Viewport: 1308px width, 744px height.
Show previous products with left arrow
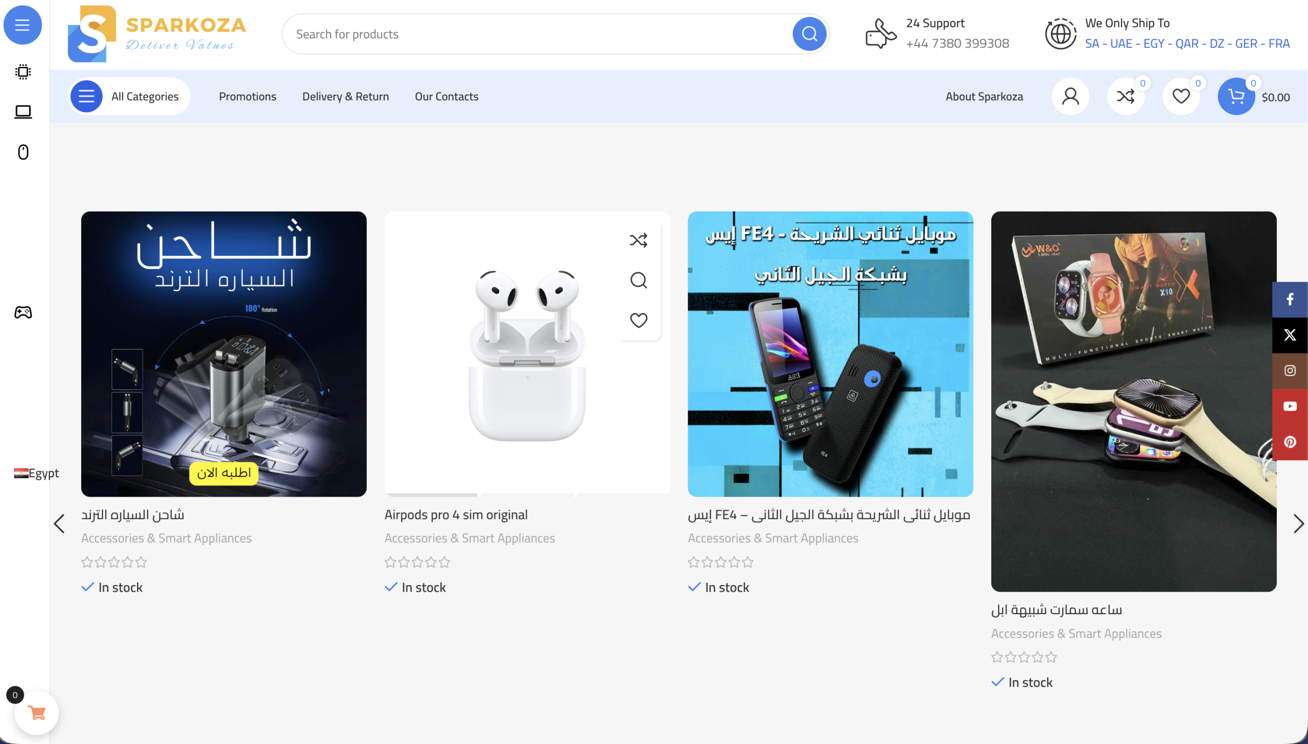(59, 523)
